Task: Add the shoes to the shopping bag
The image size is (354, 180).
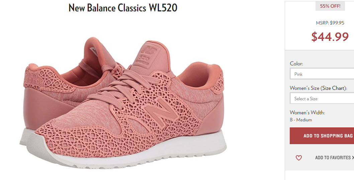Action: coord(322,136)
